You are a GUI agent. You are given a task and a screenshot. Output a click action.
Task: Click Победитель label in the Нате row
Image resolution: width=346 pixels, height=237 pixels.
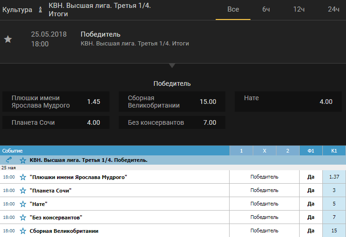pyautogui.click(x=264, y=204)
